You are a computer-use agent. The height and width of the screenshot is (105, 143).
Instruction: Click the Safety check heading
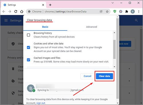(x=15, y=33)
